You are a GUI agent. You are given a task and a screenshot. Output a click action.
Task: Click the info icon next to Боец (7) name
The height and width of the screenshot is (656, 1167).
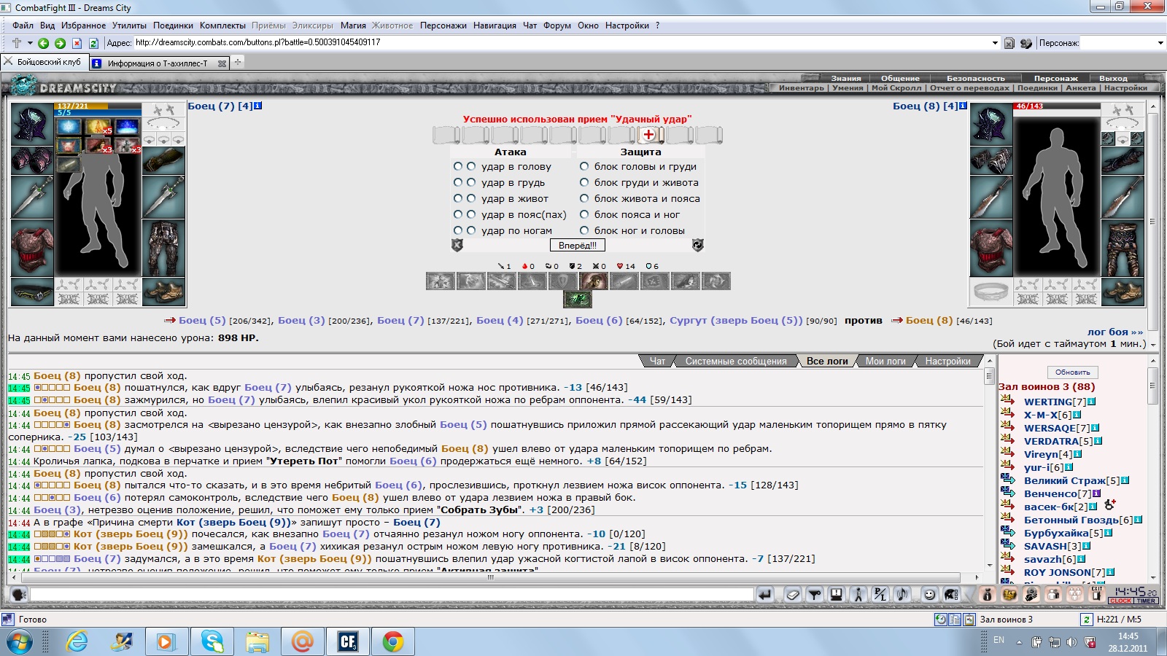coord(257,106)
